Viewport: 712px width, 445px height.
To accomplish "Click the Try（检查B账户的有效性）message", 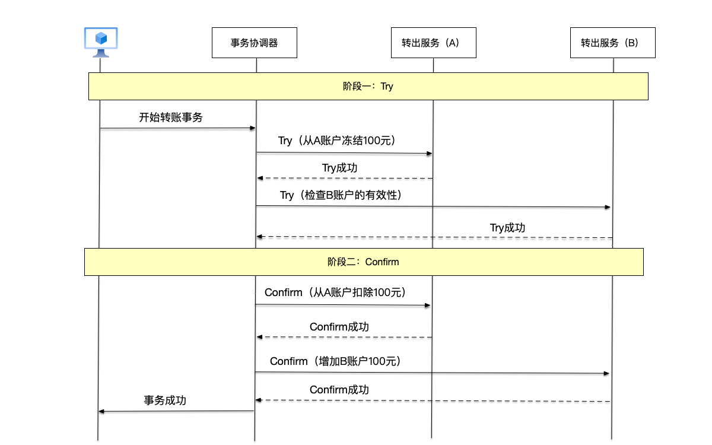I will pyautogui.click(x=344, y=195).
